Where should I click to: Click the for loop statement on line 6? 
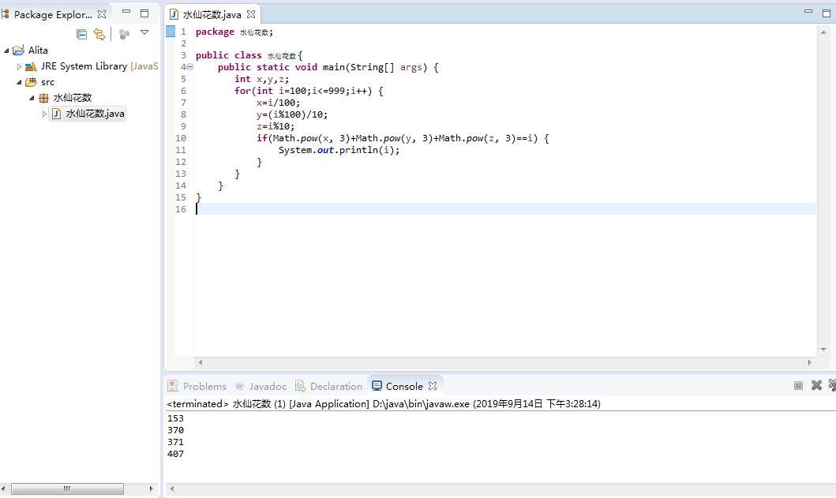[x=309, y=91]
